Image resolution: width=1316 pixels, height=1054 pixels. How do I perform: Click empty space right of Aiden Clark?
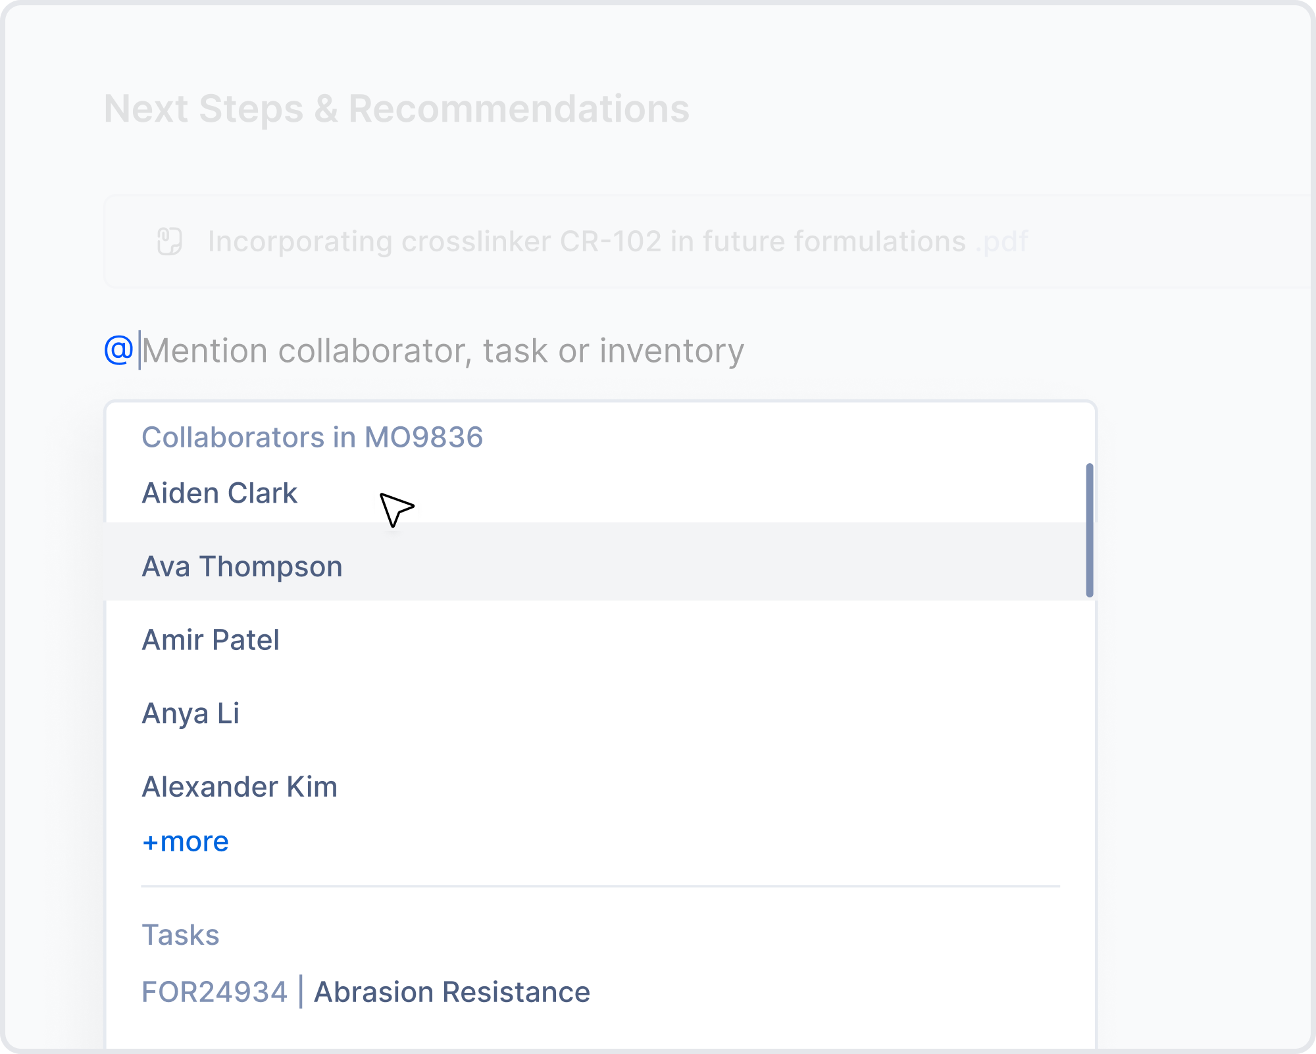point(724,493)
